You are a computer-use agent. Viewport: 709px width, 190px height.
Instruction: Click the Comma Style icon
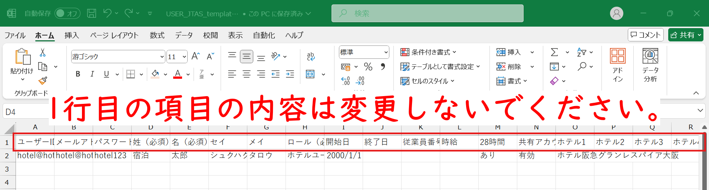tap(383, 67)
